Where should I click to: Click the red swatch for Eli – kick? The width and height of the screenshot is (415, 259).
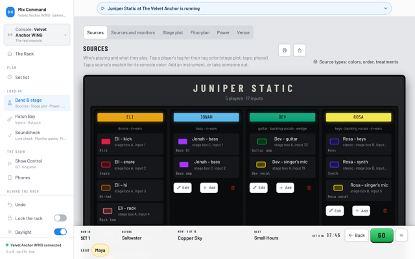pos(106,141)
